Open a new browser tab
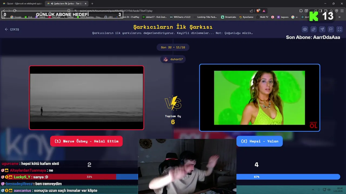Screen dimensions: 346x194 pos(92,4)
